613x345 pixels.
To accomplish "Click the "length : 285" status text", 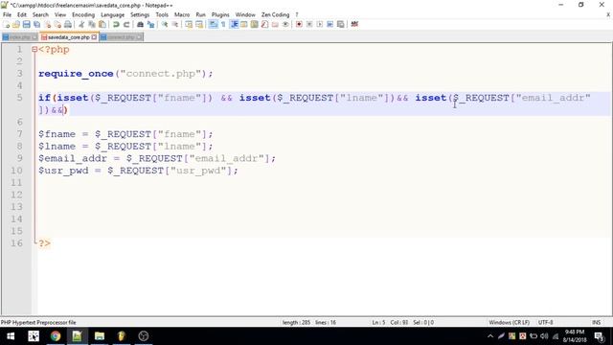I will [x=296, y=323].
